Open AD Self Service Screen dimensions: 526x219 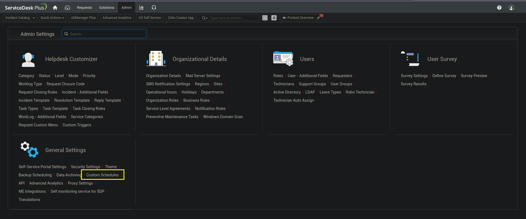point(150,18)
